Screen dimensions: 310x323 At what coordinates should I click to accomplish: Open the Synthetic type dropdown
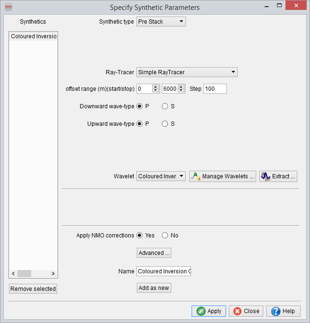pyautogui.click(x=161, y=22)
